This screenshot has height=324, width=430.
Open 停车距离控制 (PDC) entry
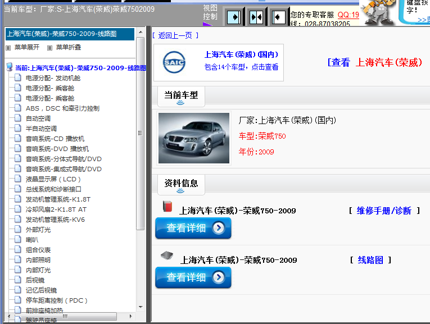[x=57, y=300]
